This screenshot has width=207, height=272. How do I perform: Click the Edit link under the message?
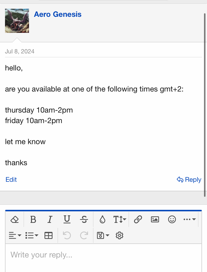[x=11, y=179]
